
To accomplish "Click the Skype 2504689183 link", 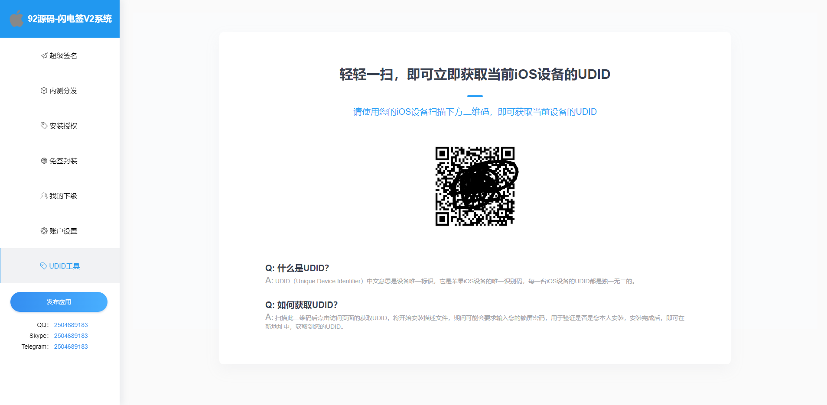I will click(71, 336).
